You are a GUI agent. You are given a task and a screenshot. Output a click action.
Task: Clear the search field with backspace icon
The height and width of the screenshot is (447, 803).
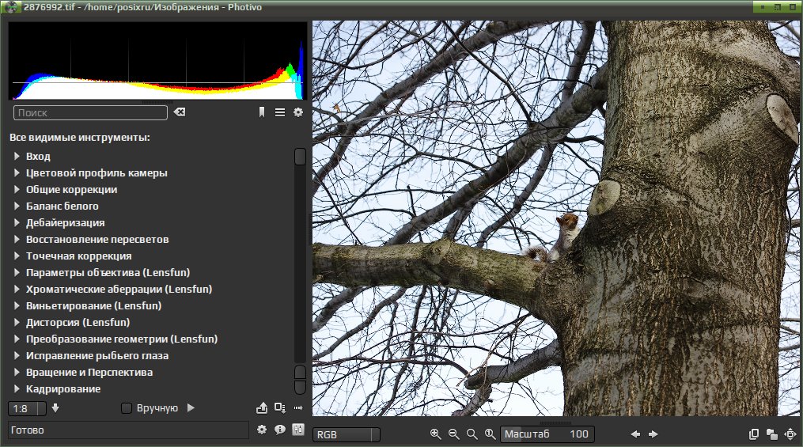pos(180,112)
